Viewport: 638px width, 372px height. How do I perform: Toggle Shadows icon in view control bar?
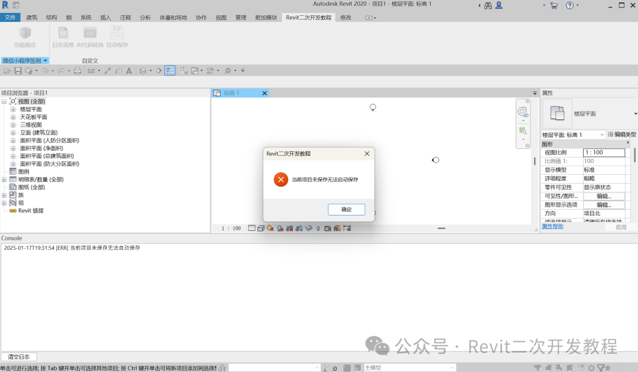(281, 229)
